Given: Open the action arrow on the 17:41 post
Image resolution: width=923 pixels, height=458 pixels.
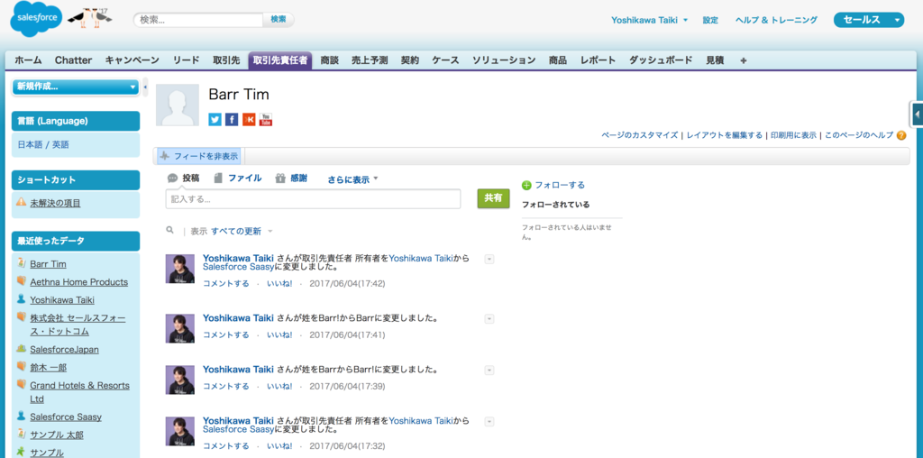Looking at the screenshot, I should 489,318.
